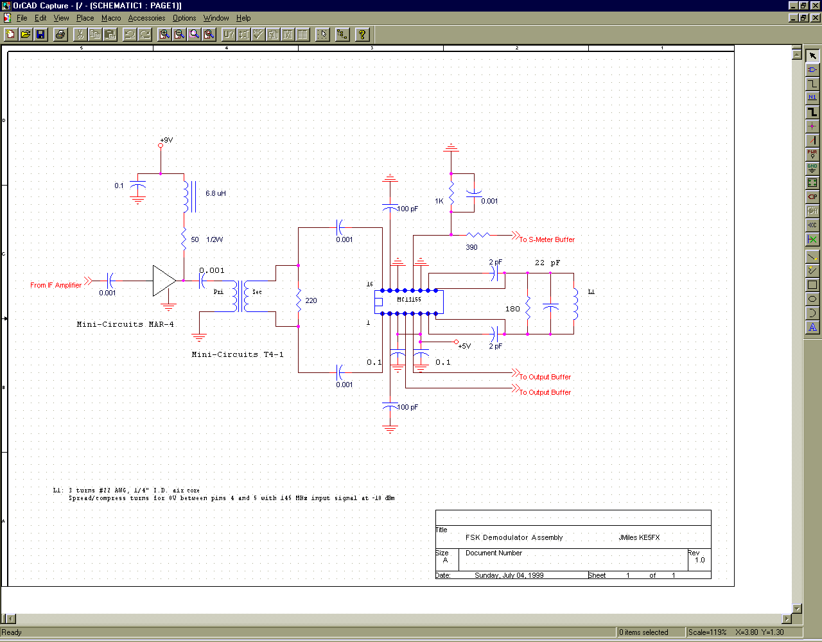Choose the Place Ground symbol tool

pos(812,168)
